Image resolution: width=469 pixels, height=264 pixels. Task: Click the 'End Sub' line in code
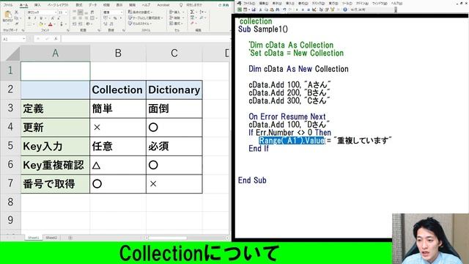[x=252, y=180]
